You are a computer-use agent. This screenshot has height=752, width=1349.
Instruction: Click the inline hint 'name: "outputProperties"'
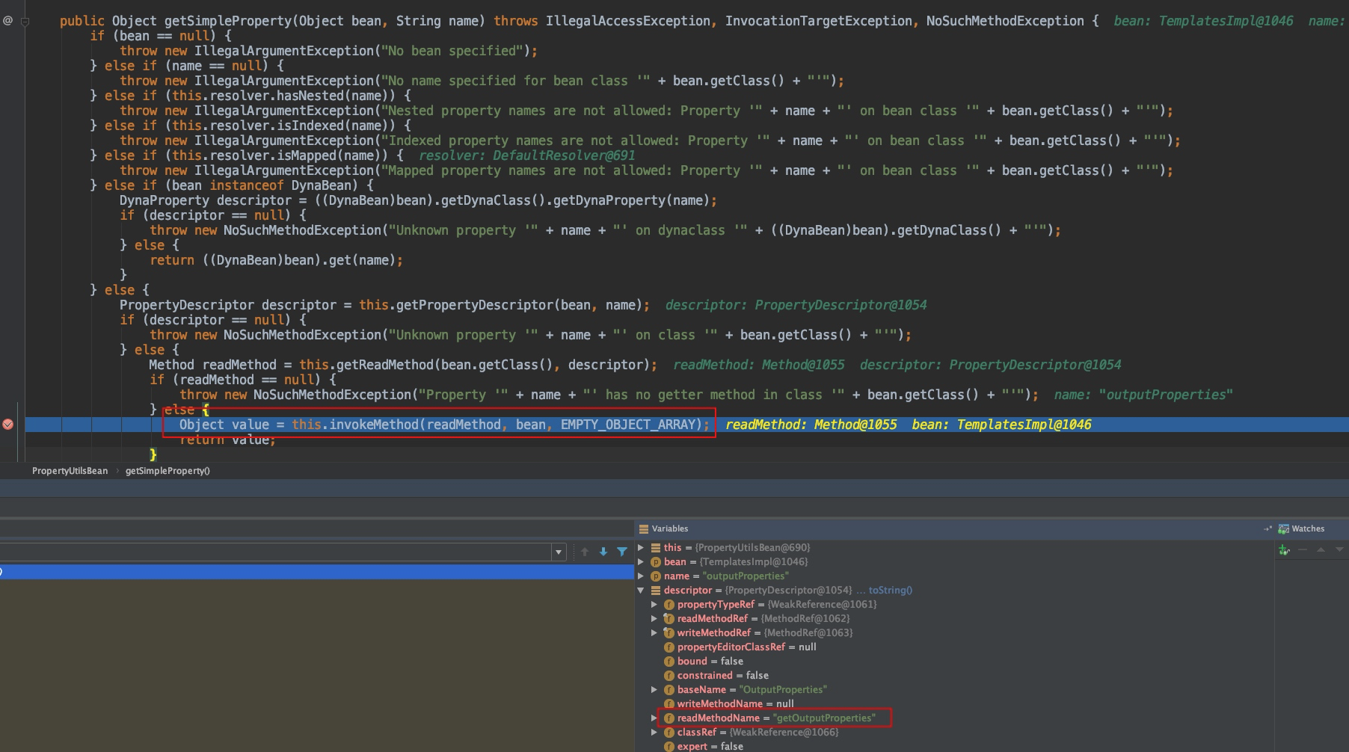point(1143,395)
